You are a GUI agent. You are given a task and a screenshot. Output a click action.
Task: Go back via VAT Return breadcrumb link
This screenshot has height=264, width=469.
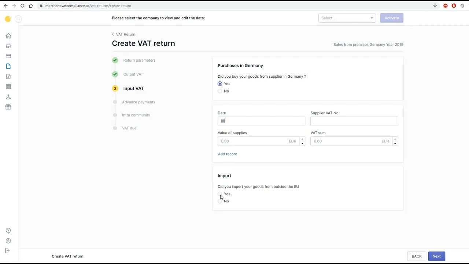[123, 34]
